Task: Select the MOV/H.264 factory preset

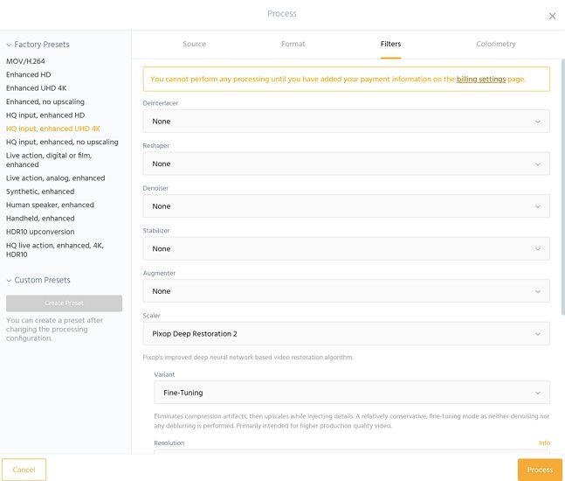Action: click(x=25, y=62)
